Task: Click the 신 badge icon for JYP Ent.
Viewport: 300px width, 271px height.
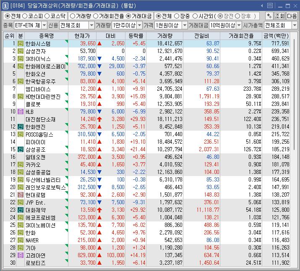Action: tap(21, 202)
